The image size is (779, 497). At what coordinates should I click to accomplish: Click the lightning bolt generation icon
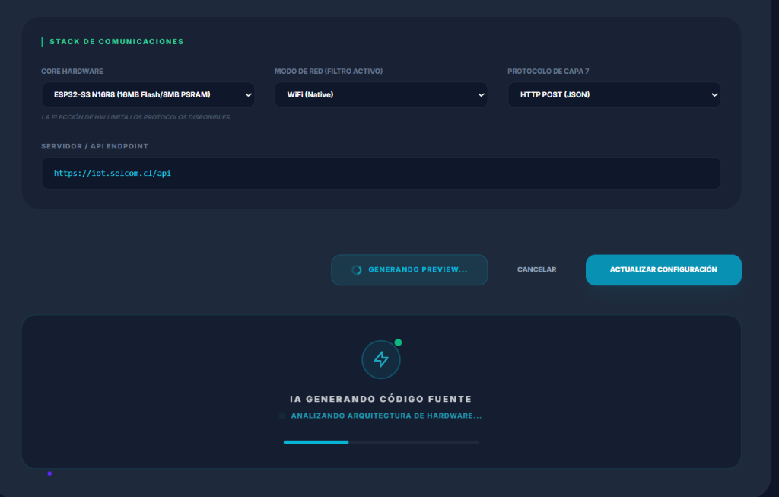(381, 358)
